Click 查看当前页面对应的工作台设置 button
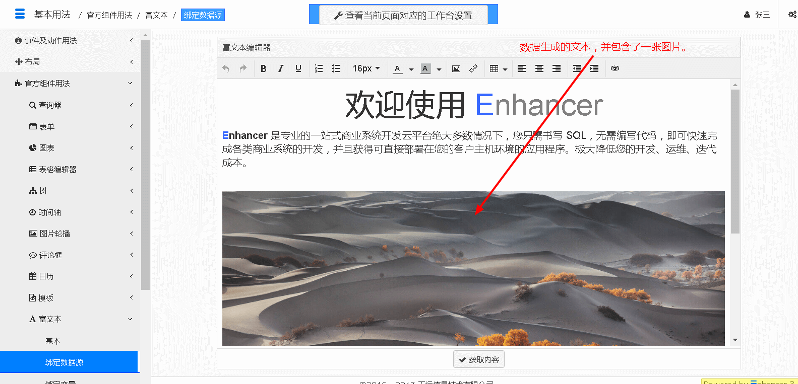This screenshot has width=798, height=384. tap(403, 15)
